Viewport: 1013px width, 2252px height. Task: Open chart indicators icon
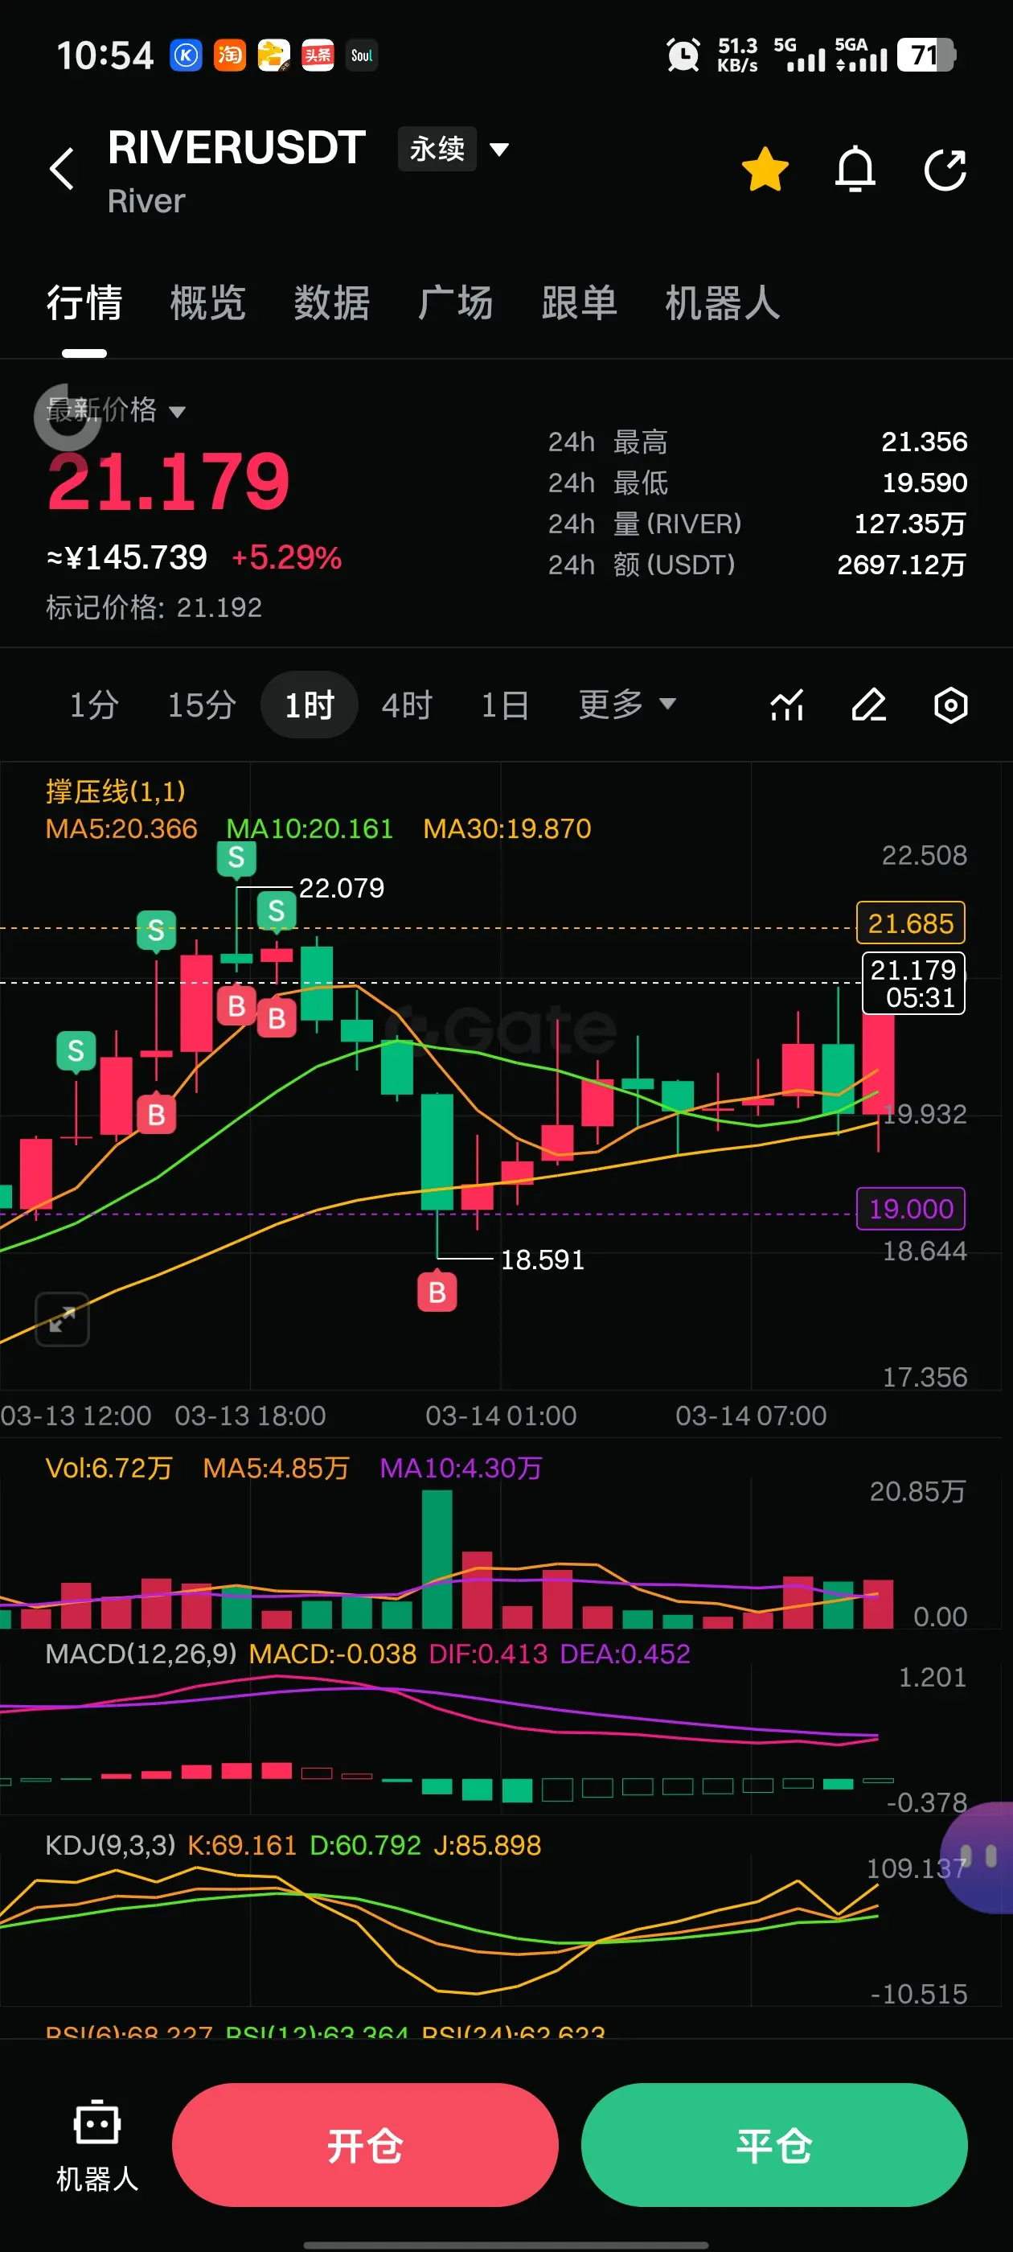pyautogui.click(x=786, y=705)
